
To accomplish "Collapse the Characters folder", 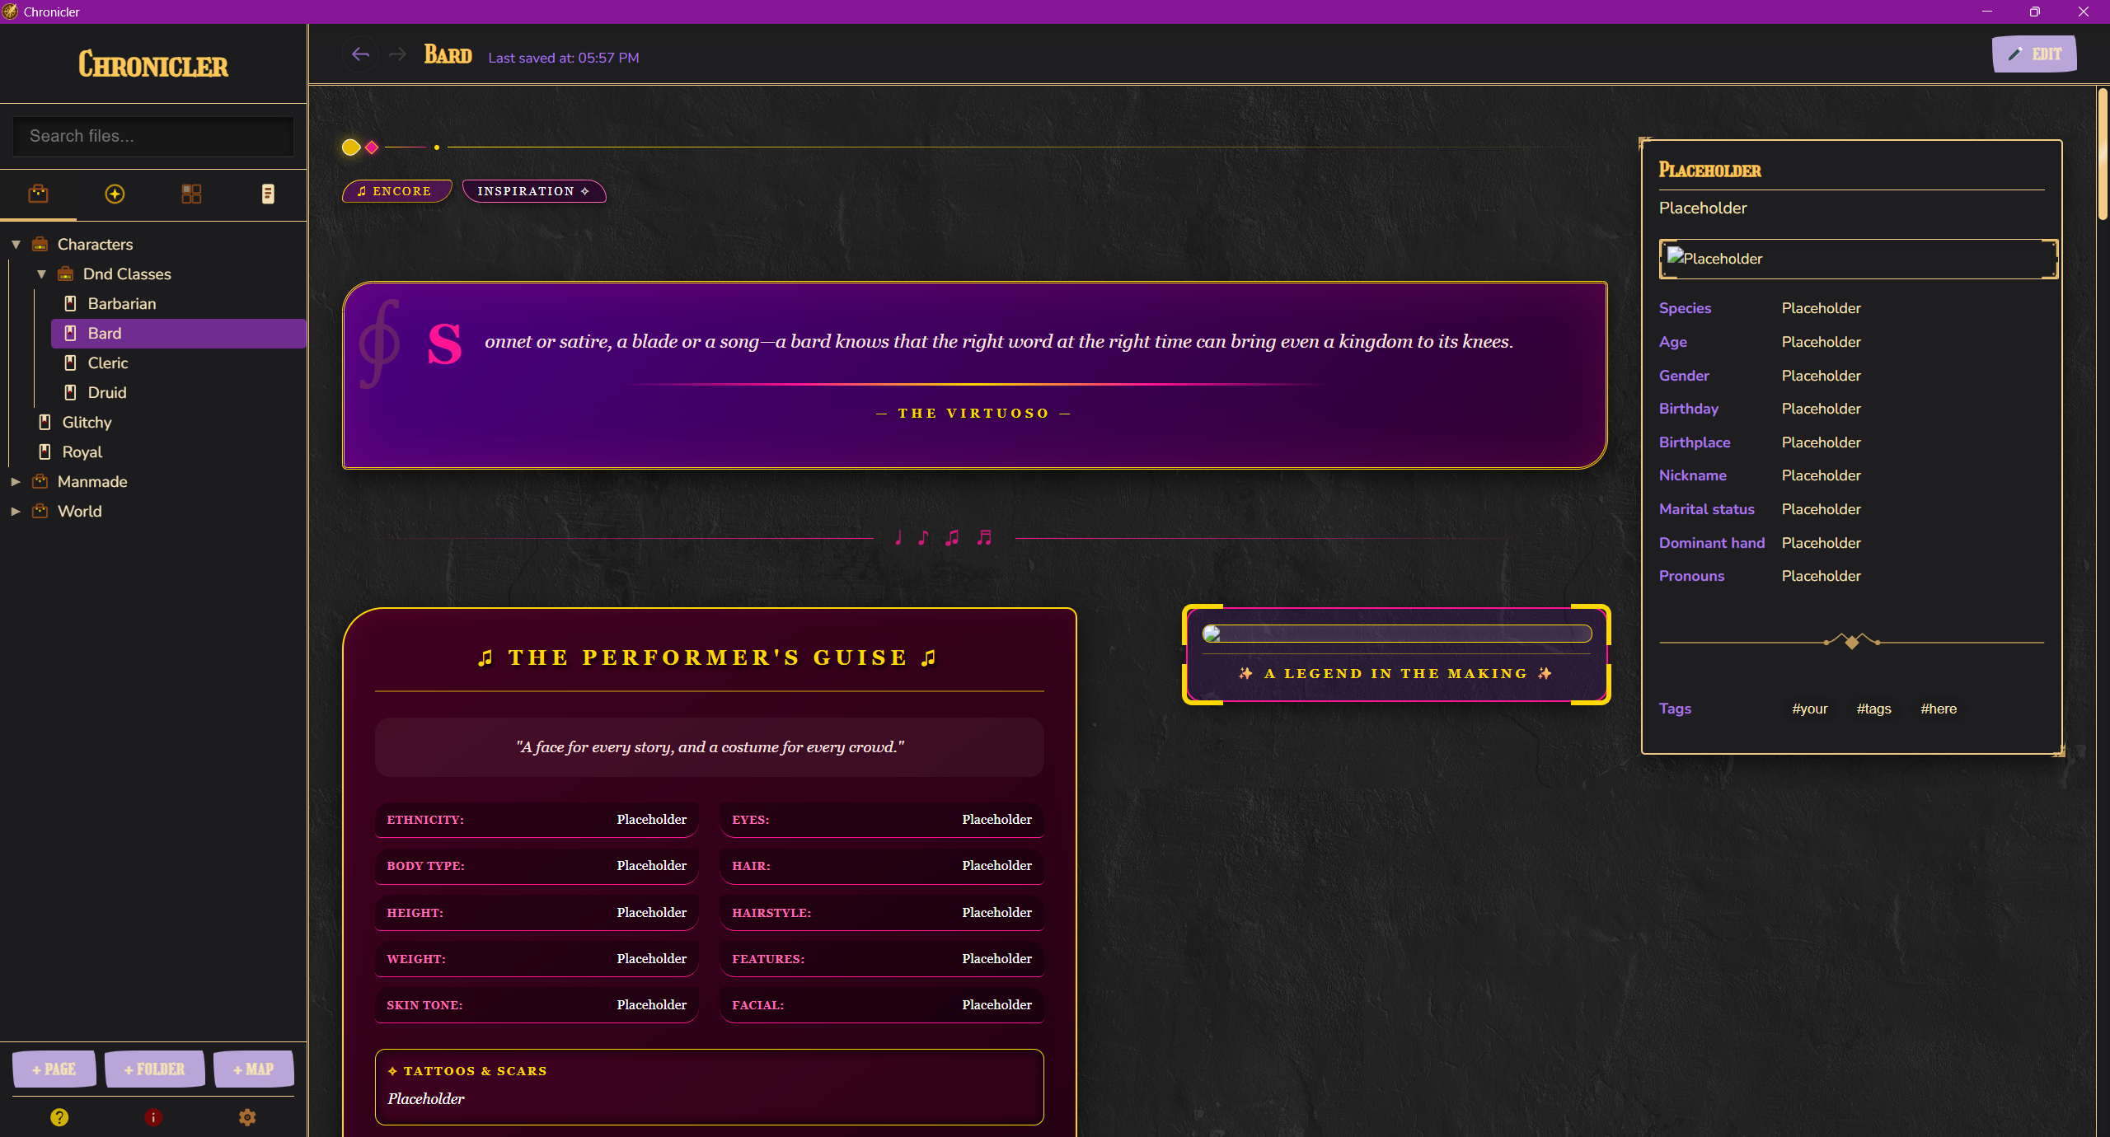I will point(16,245).
